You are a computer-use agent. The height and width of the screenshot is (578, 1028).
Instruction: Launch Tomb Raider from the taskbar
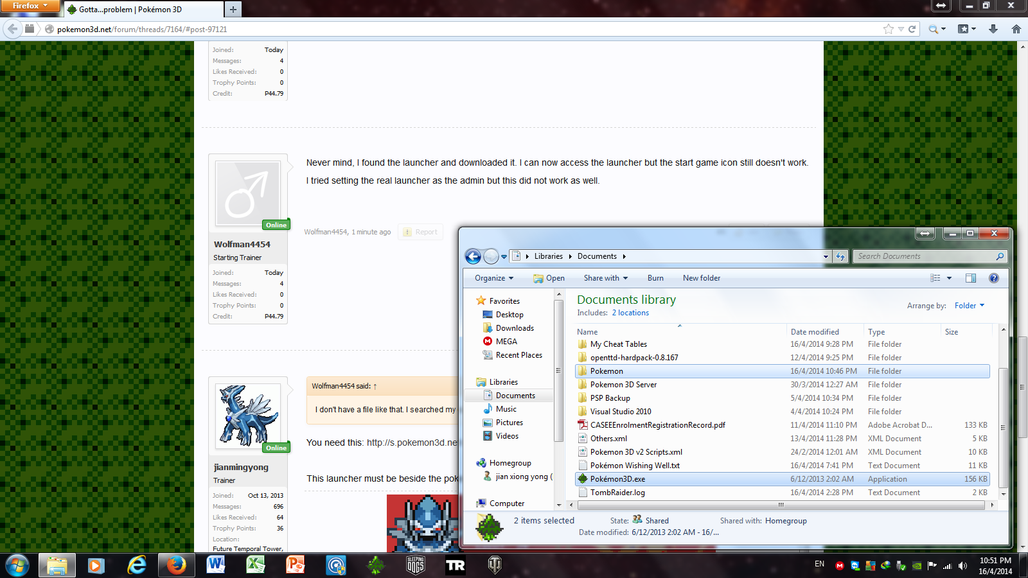point(456,565)
